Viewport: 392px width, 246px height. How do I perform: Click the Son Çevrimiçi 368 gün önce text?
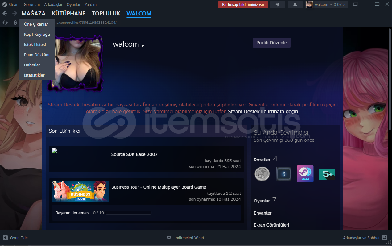(284, 140)
